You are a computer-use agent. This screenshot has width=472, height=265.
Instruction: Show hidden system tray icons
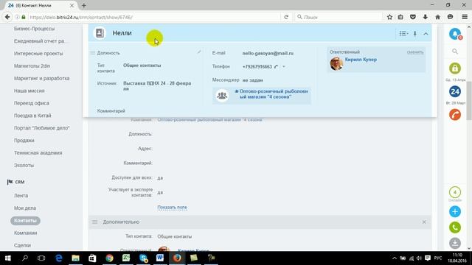395,258
